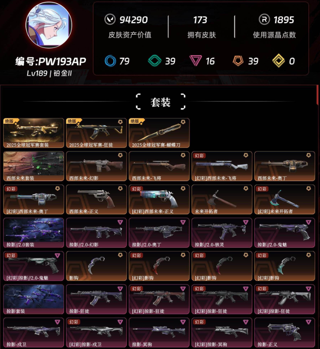This screenshot has width=320, height=349.
Task: Select the [幻彩]西部未来-飞将 skin card
Action: (222, 166)
